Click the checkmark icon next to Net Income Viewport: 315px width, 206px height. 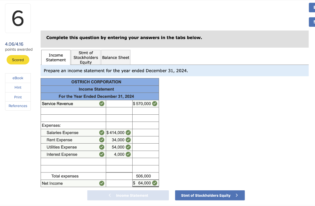pos(102,183)
